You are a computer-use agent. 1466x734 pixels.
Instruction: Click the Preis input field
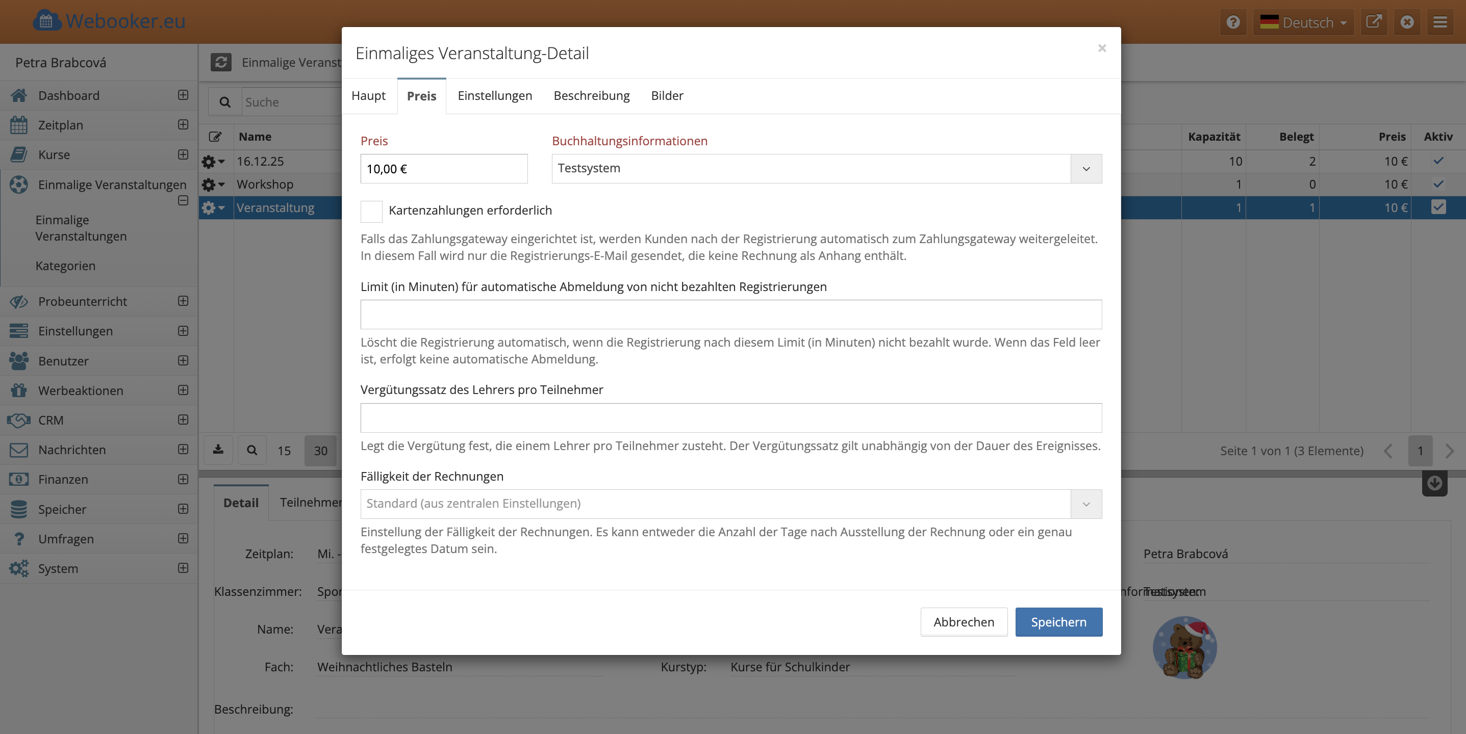click(444, 169)
